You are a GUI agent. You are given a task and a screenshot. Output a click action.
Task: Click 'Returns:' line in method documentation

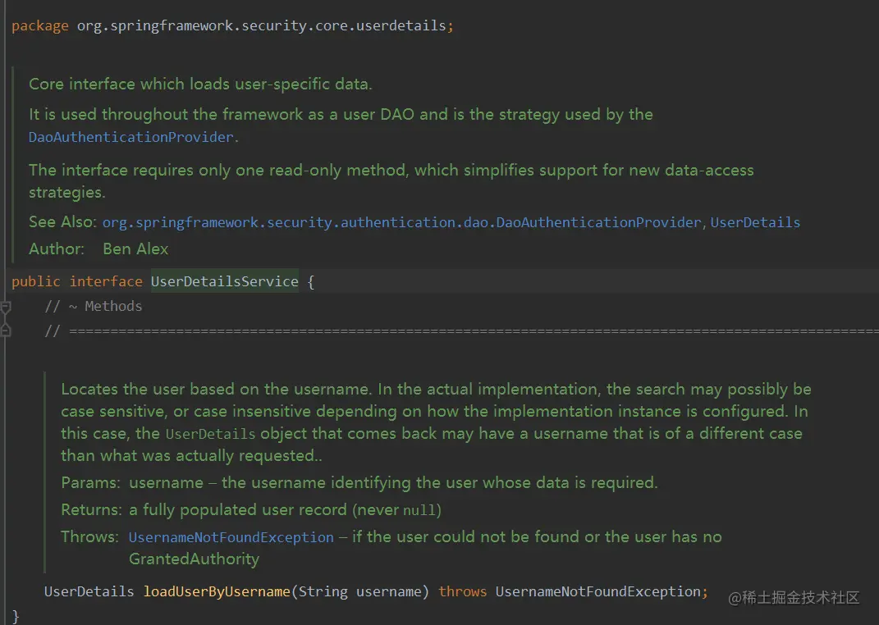(x=251, y=509)
